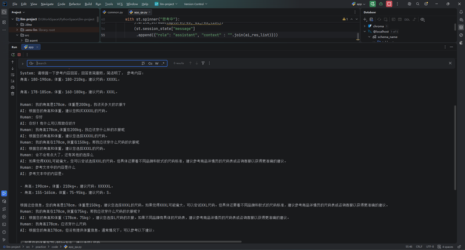The image size is (465, 250).
Task: Click the DDL icon in Database toolbar
Action: pos(407,20)
